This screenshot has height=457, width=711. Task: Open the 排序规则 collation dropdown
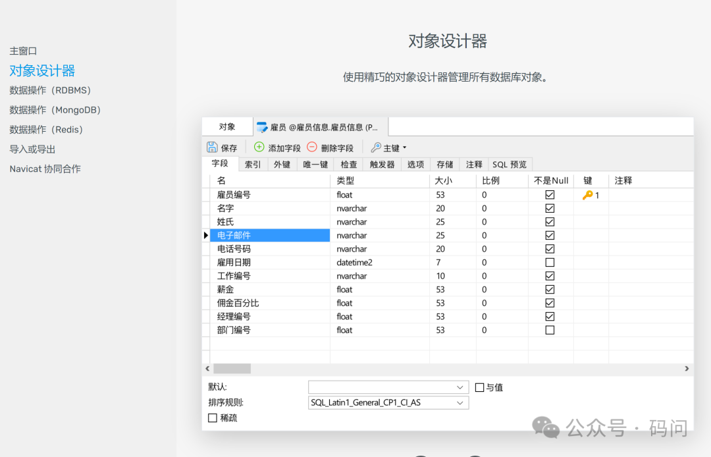(460, 403)
